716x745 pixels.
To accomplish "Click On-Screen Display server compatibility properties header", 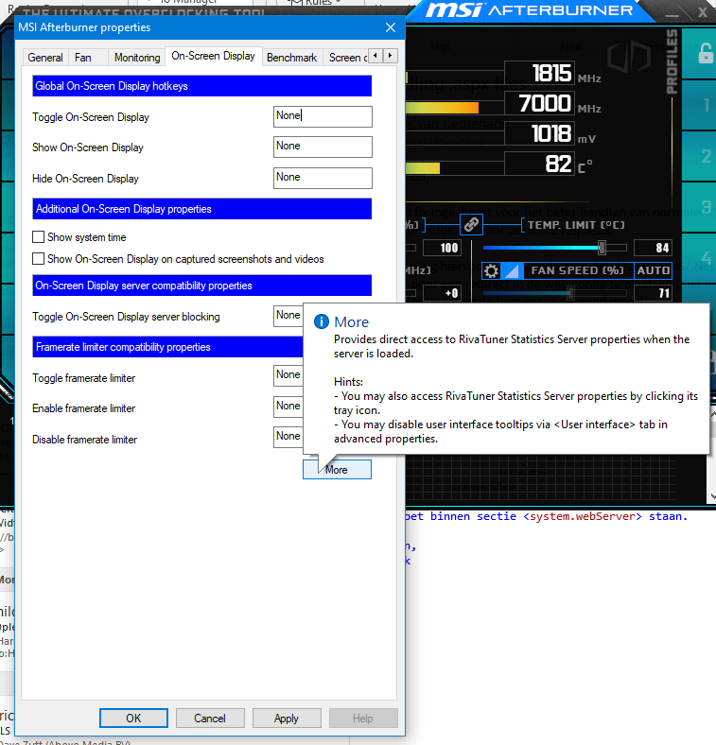I will point(202,286).
